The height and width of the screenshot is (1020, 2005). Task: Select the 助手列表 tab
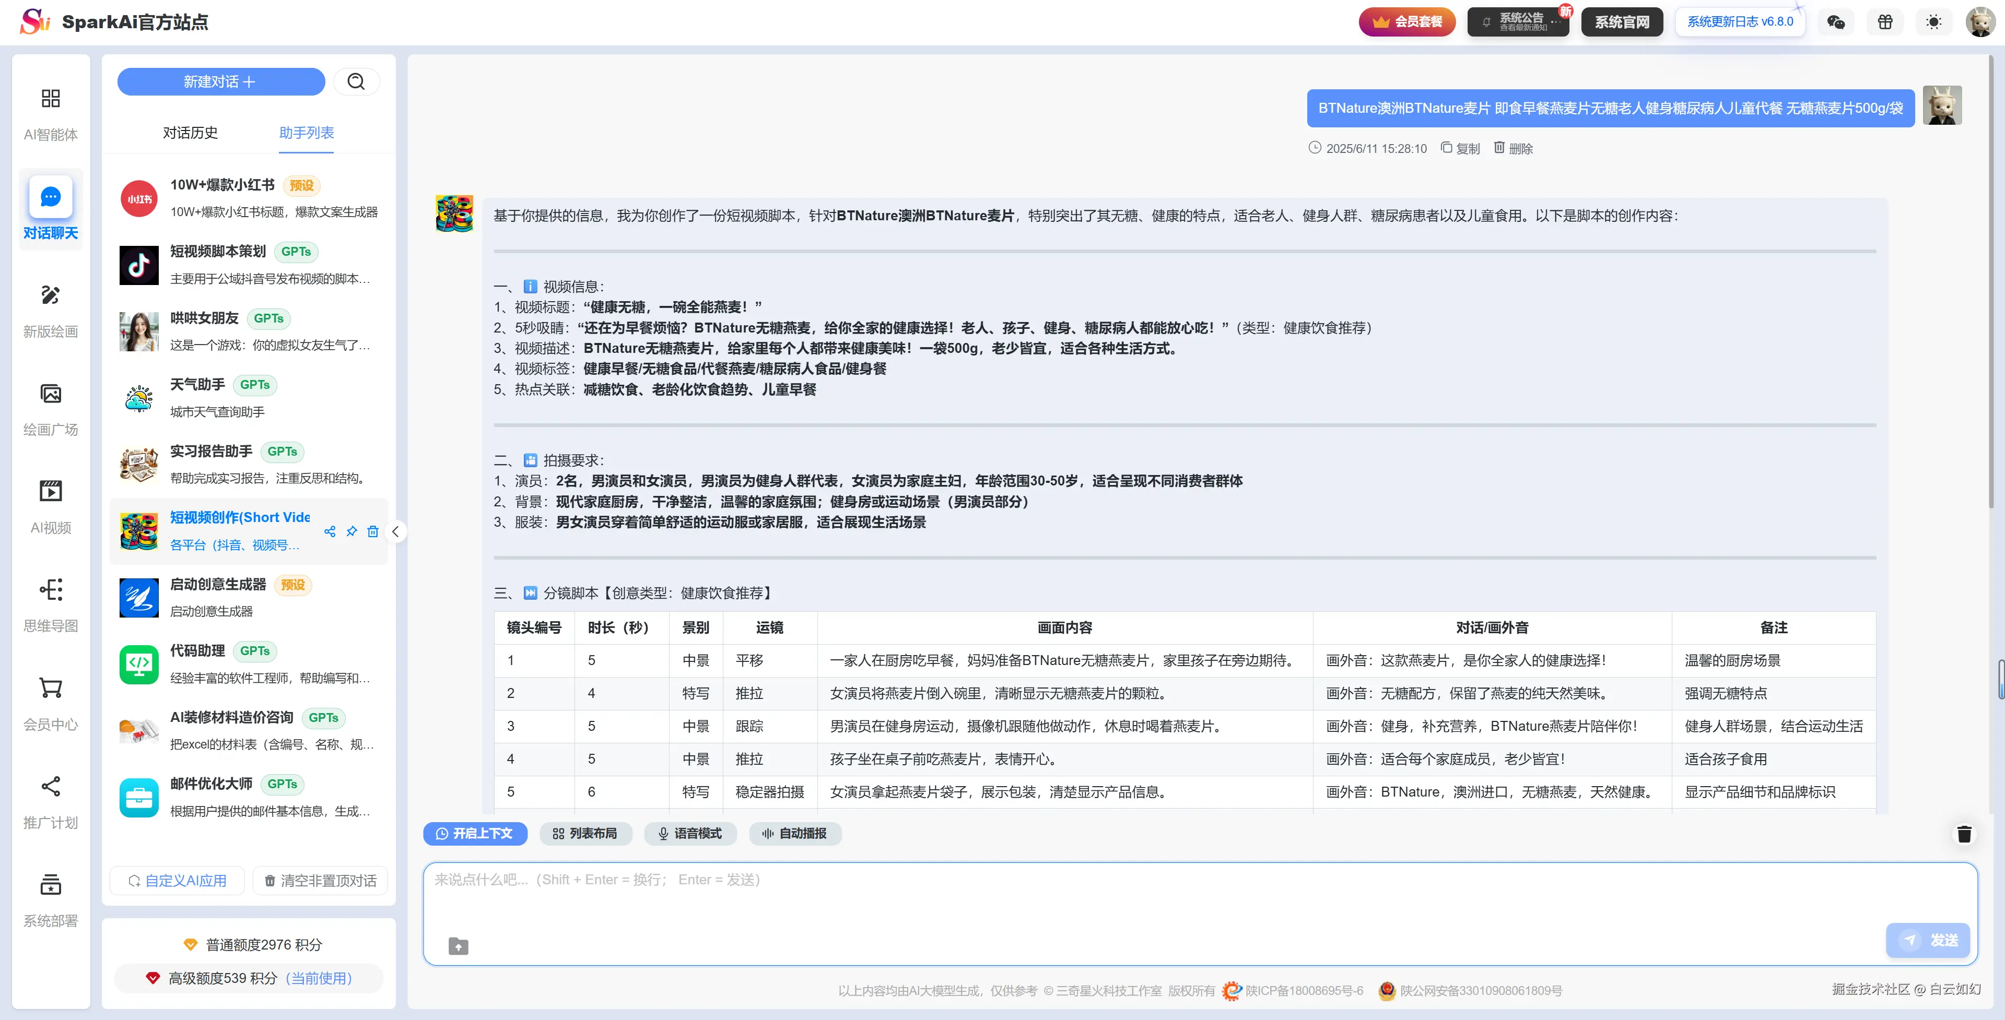(x=306, y=133)
